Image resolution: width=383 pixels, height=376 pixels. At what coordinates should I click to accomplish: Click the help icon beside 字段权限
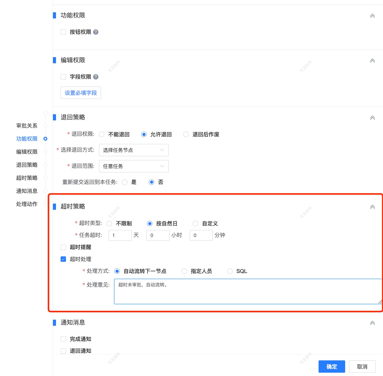[x=96, y=77]
